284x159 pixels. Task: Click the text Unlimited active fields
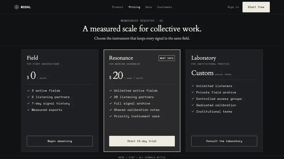(x=136, y=90)
